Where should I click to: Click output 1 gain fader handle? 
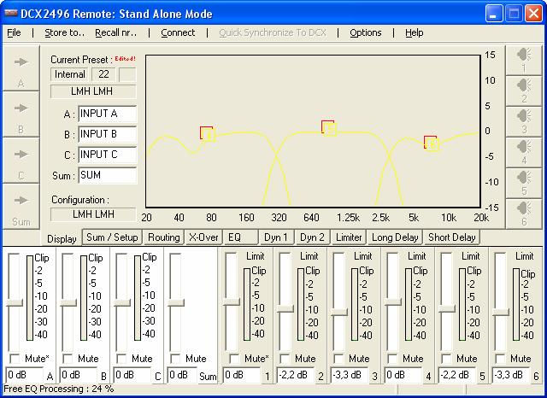click(x=232, y=301)
